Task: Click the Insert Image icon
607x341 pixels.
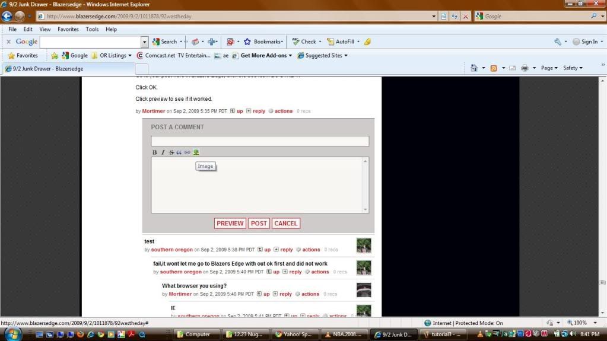Action: (x=196, y=152)
